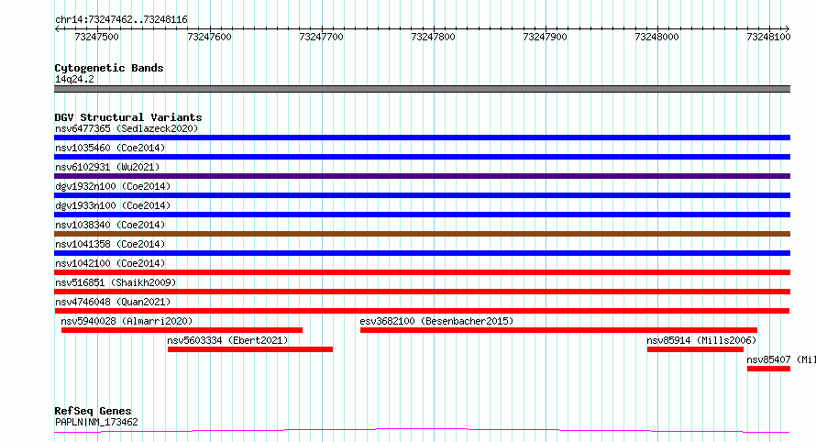
Task: Click the Cytogenetic Bands track title
Action: [x=109, y=68]
